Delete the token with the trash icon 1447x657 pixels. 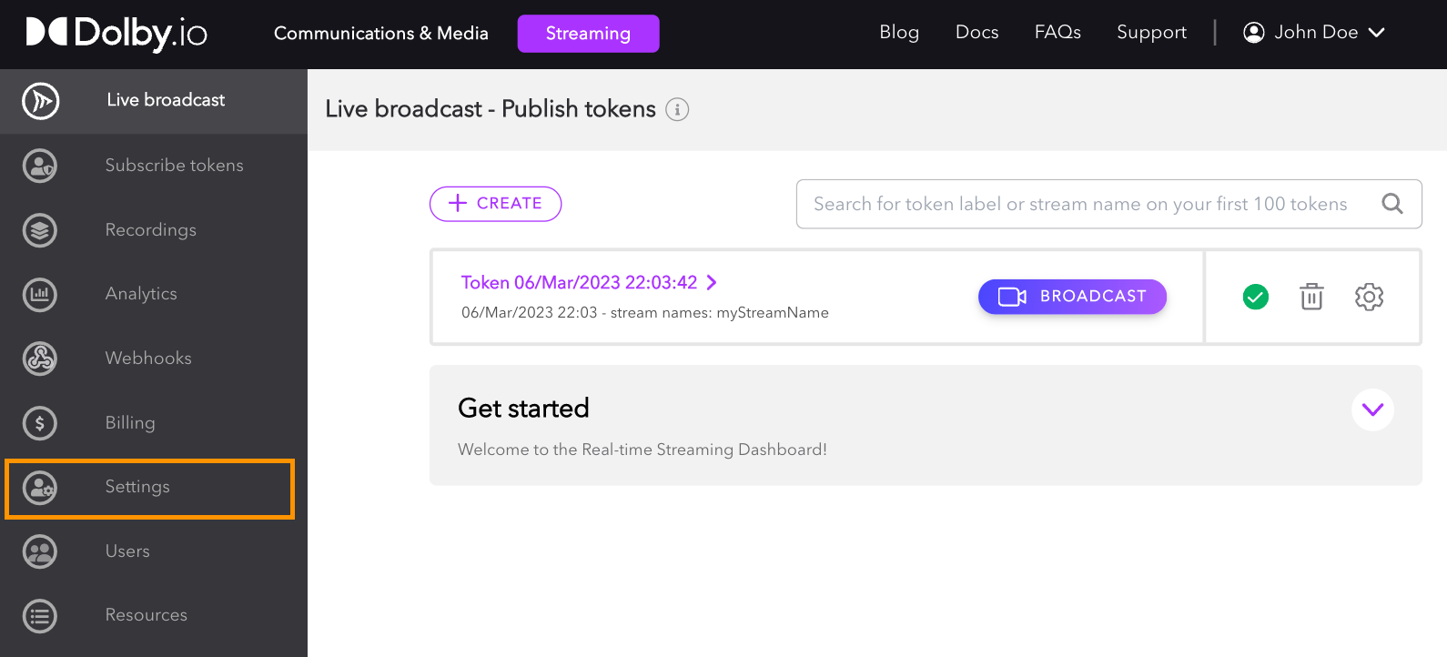pyautogui.click(x=1311, y=297)
